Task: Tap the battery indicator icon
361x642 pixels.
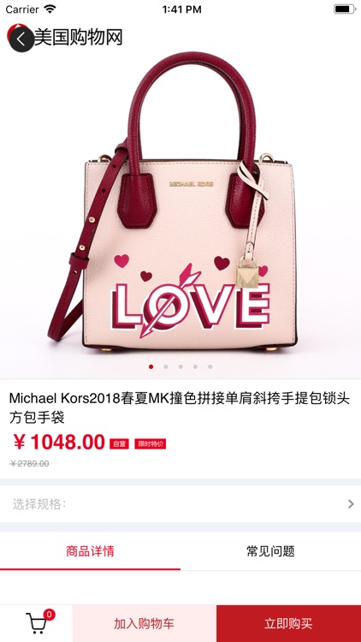Action: [345, 9]
